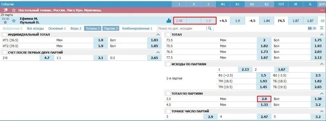
Task: Collapse the Тотал section chevron
Action: 322,34
